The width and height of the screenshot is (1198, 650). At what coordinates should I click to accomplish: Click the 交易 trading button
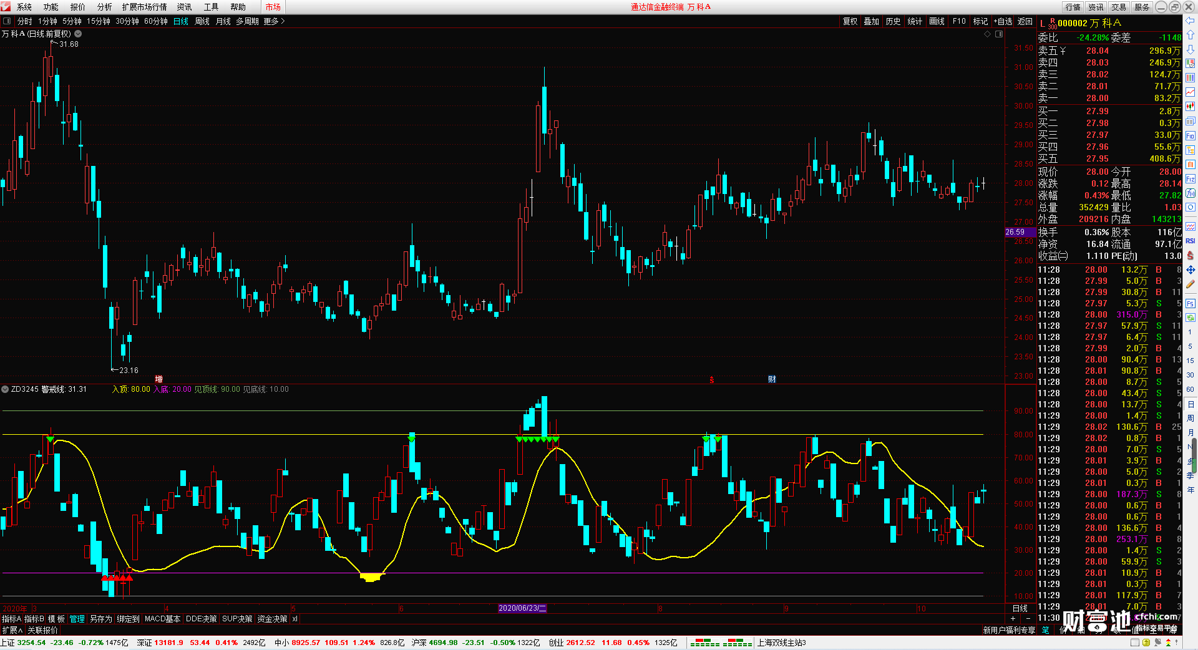1119,7
